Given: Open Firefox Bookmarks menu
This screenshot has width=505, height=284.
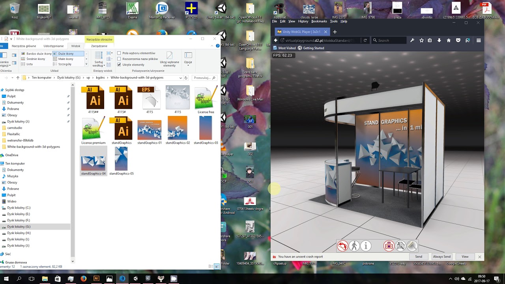Looking at the screenshot, I should click(319, 21).
